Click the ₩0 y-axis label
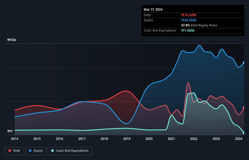Viewport: 249px width, 160px height. (10, 131)
